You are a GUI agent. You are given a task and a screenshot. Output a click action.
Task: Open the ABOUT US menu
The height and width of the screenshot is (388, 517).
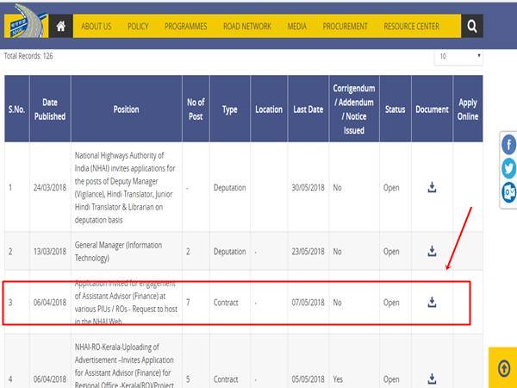(97, 27)
